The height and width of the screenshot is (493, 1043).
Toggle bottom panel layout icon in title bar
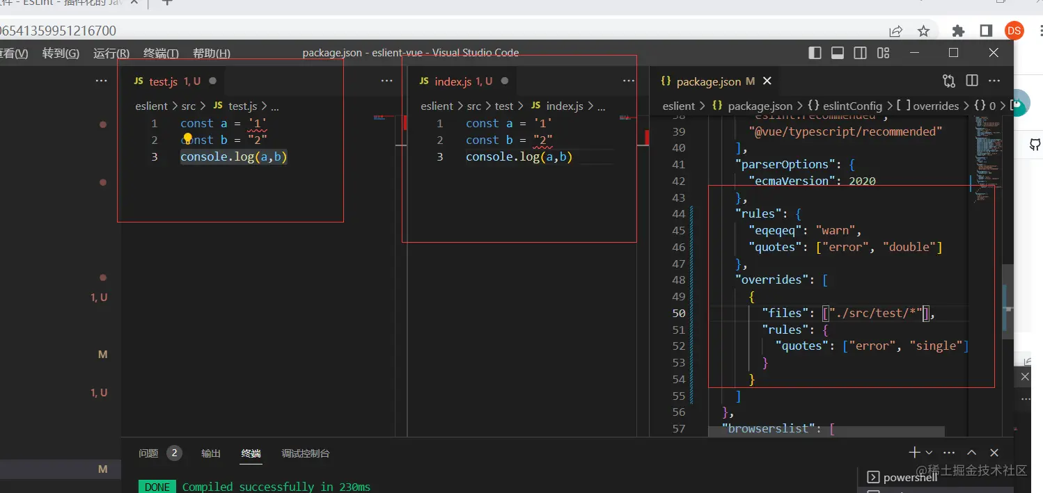coord(838,53)
